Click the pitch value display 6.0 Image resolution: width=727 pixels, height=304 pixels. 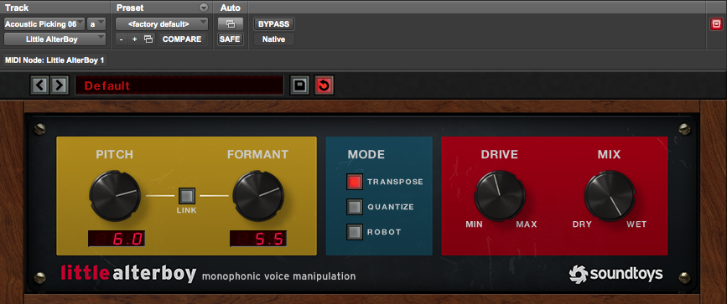click(117, 239)
